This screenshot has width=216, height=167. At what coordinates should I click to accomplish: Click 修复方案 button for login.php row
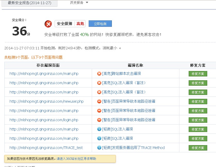(198, 120)
